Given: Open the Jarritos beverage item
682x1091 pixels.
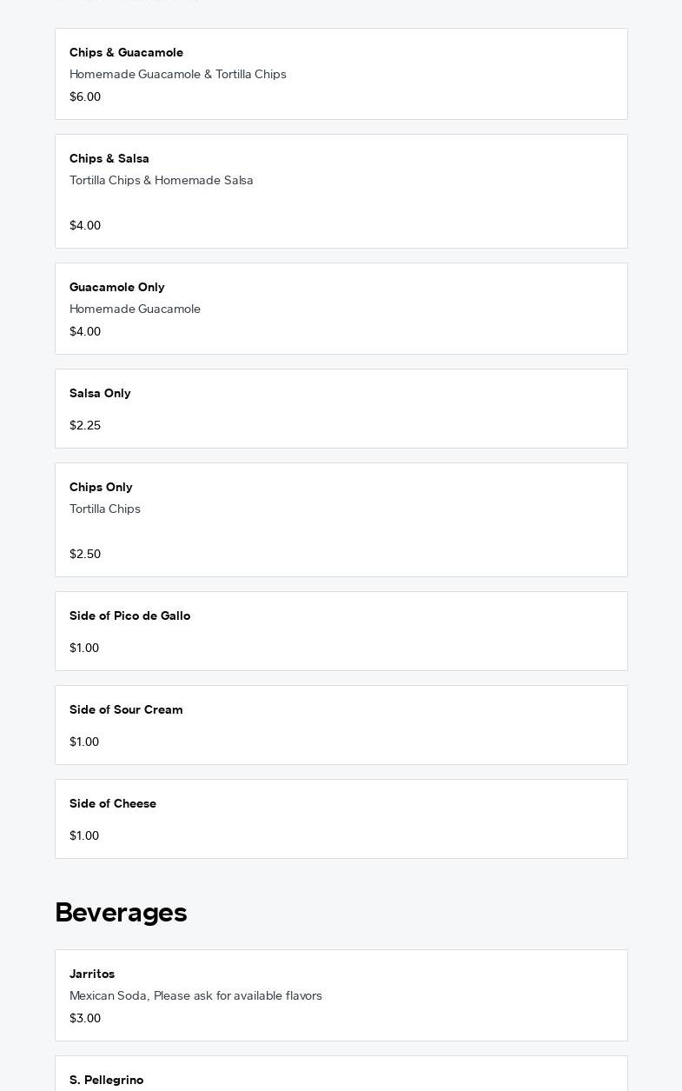Looking at the screenshot, I should point(341,995).
